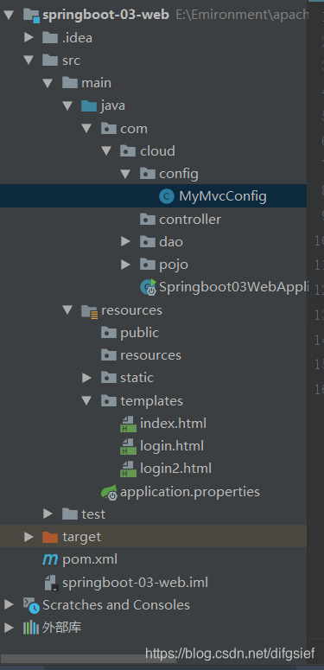Click the resources root folder icon
This screenshot has height=670, width=324.
point(90,310)
